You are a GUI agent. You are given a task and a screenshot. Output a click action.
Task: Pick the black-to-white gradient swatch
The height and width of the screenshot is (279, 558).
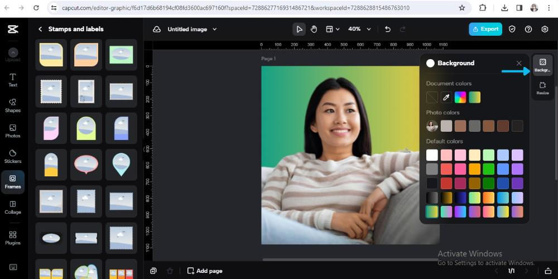pyautogui.click(x=432, y=198)
